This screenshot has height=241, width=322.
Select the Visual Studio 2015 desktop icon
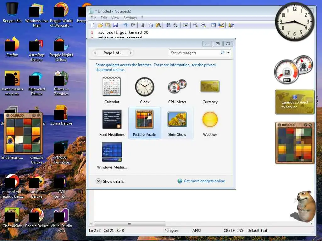point(61,220)
